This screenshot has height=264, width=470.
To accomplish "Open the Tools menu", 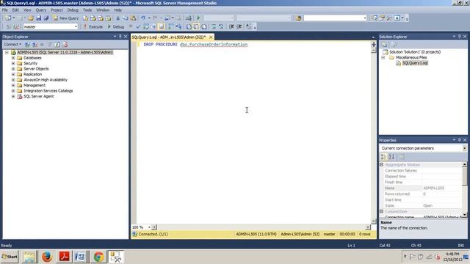I will point(87,10).
